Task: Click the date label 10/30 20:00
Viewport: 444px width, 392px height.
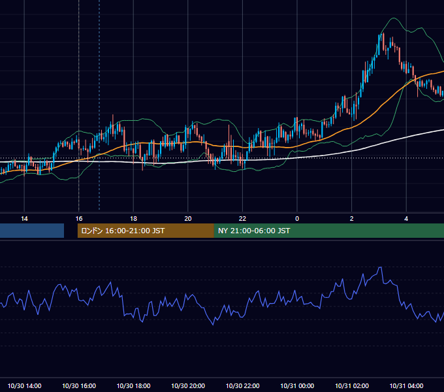Action: [188, 385]
